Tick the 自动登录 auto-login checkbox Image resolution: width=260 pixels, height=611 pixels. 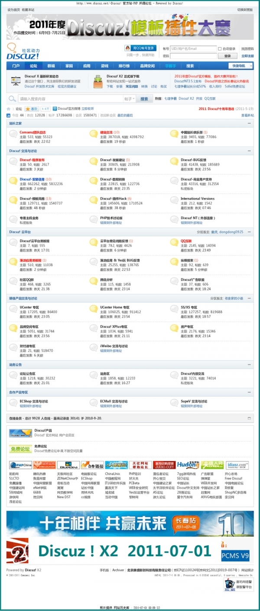(220, 49)
